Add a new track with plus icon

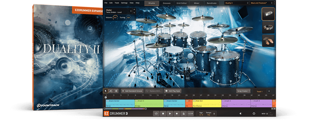point(269,91)
